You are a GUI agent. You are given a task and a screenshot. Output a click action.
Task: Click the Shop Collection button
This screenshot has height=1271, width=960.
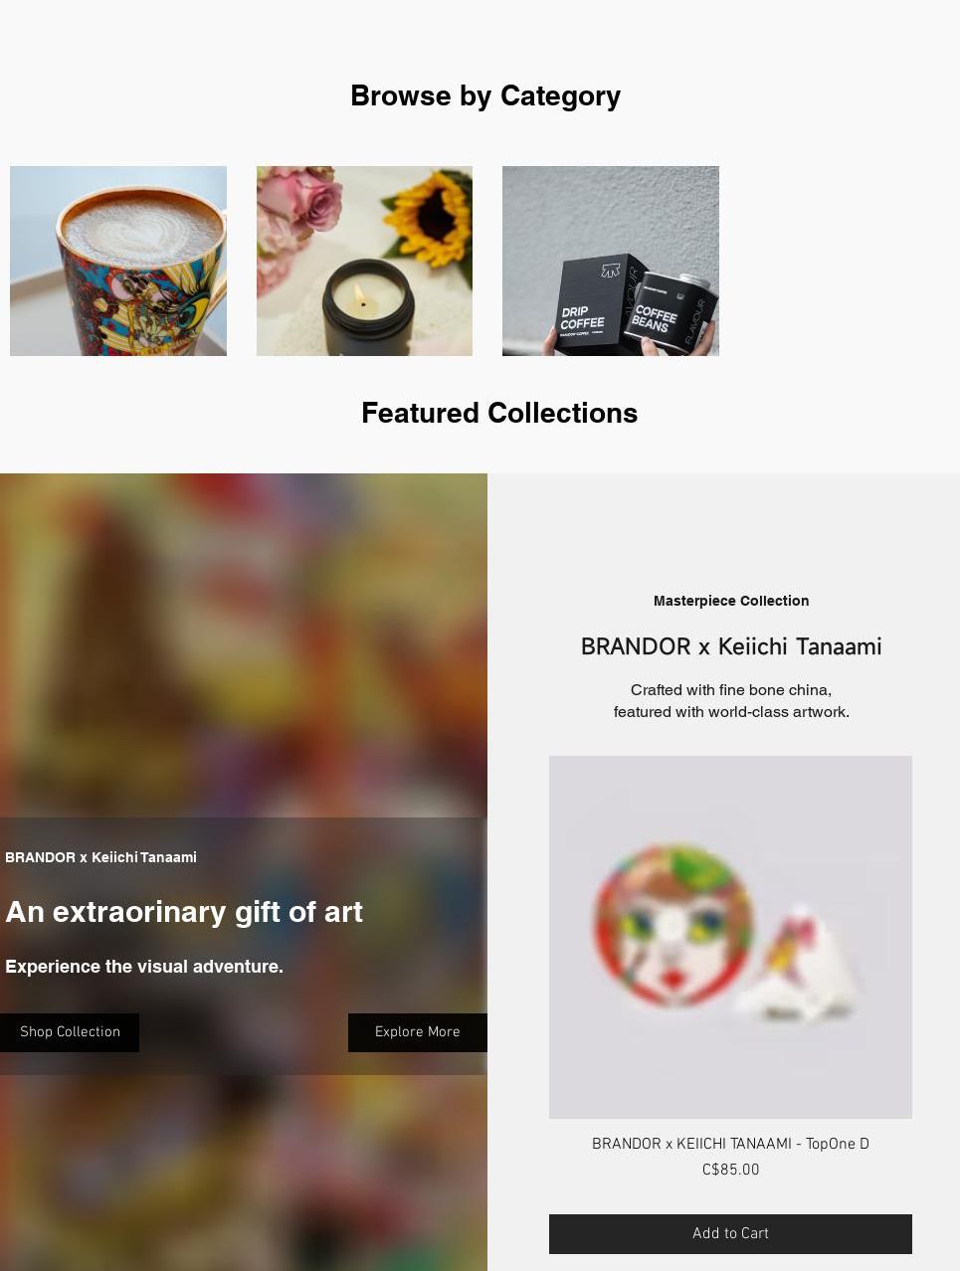pyautogui.click(x=70, y=1032)
